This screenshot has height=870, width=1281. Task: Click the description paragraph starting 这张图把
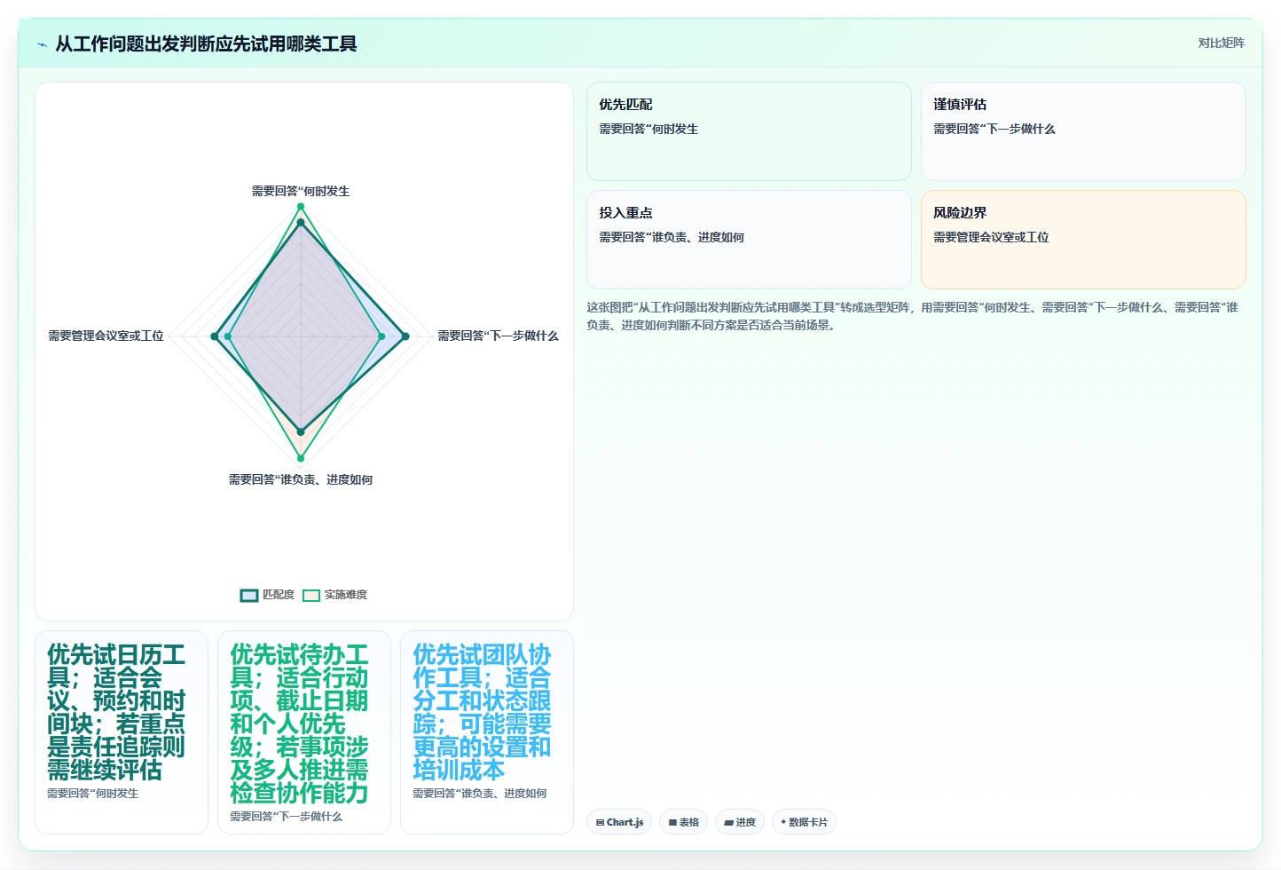tap(914, 316)
